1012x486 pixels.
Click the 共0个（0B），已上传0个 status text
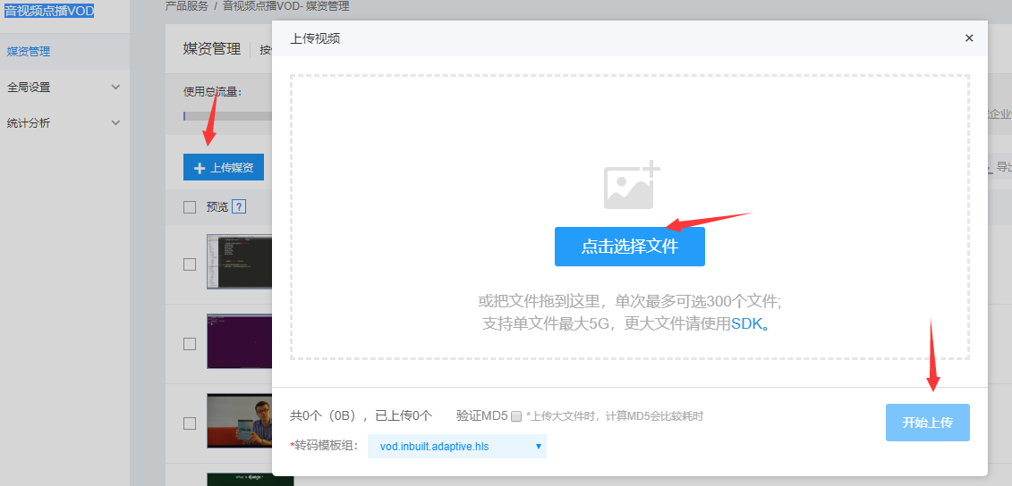click(361, 415)
